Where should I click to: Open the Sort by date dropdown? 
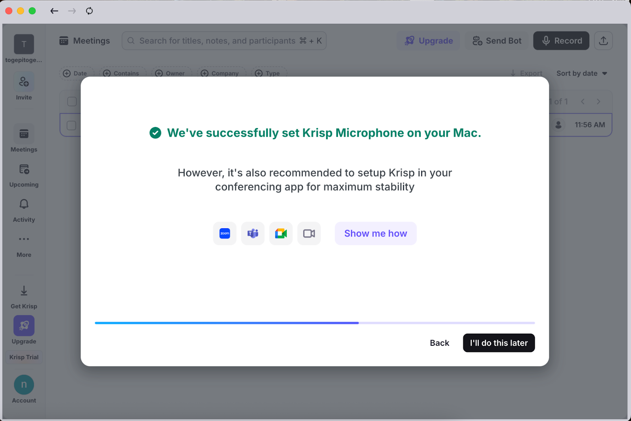[581, 73]
